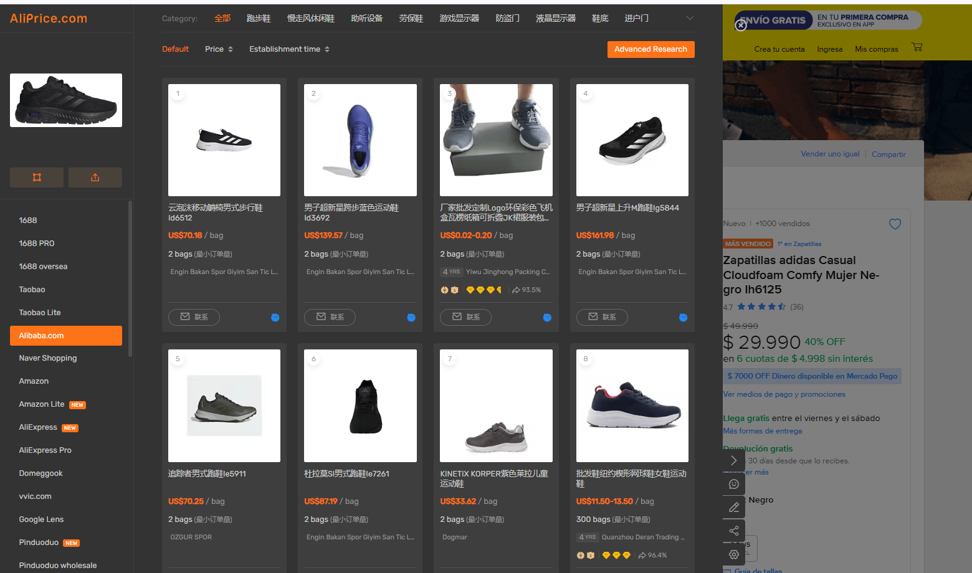The image size is (972, 573).
Task: Close the ENVÍO GRATIS banner
Action: [x=740, y=26]
